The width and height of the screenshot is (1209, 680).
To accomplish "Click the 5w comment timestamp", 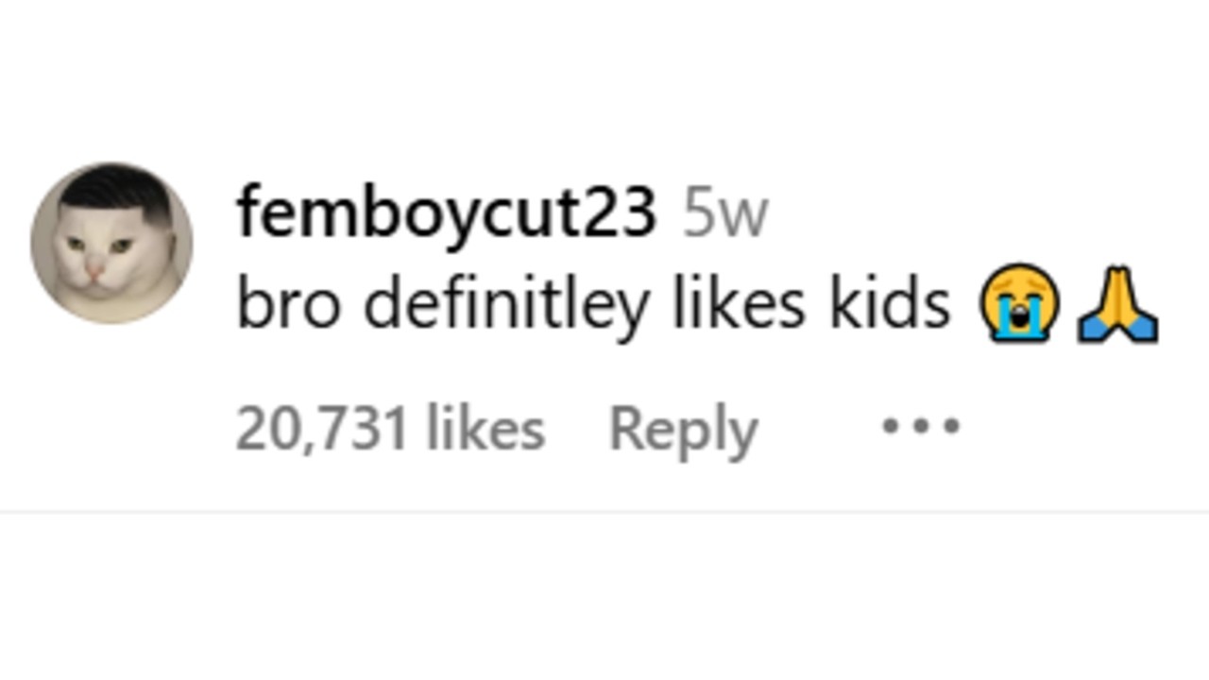I will click(725, 215).
